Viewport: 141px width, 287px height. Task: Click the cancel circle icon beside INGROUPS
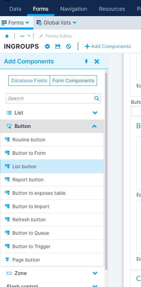pos(68,47)
